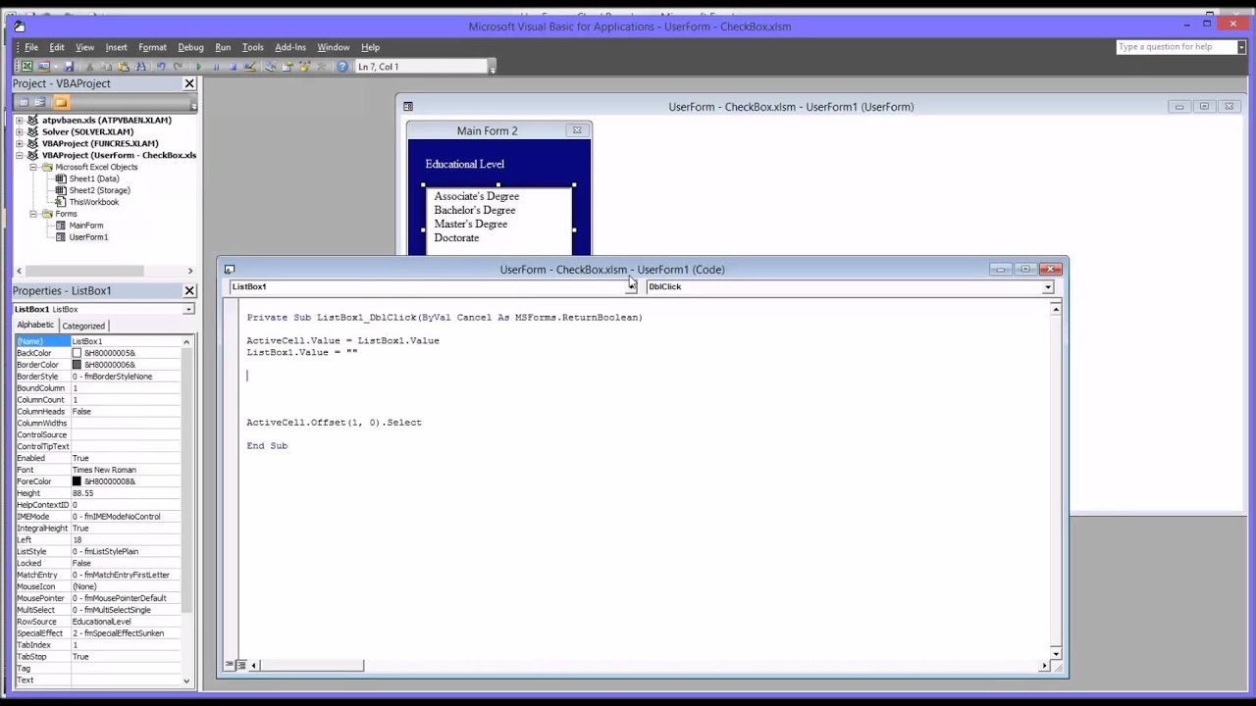Run the macro with the green play icon
1256x706 pixels.
tap(199, 67)
